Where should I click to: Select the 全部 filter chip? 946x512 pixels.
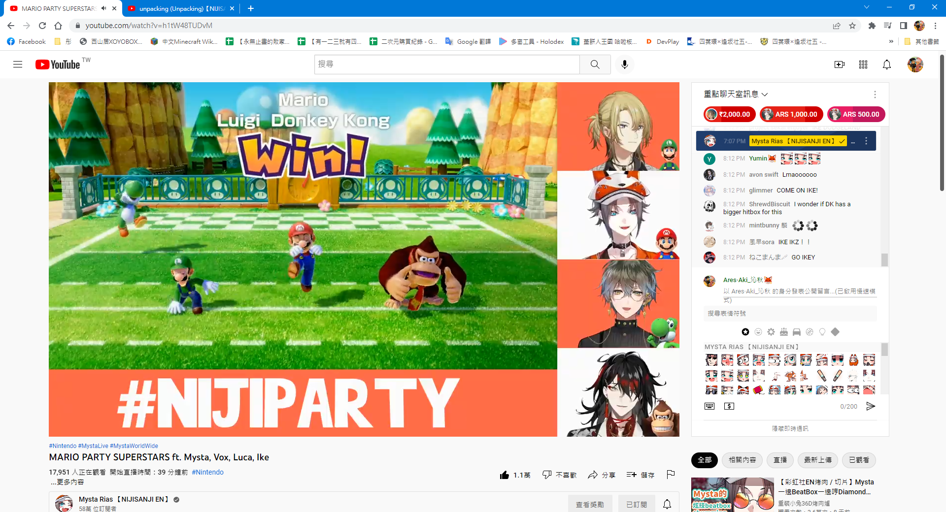(x=704, y=460)
